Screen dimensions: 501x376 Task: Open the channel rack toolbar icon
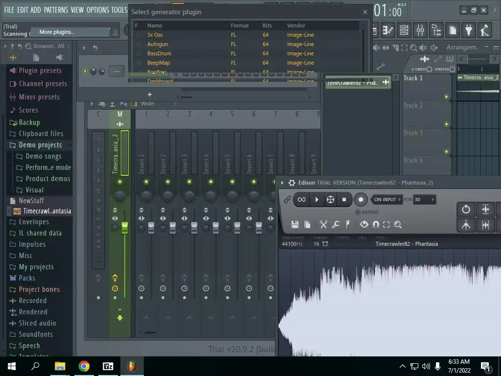click(x=404, y=30)
